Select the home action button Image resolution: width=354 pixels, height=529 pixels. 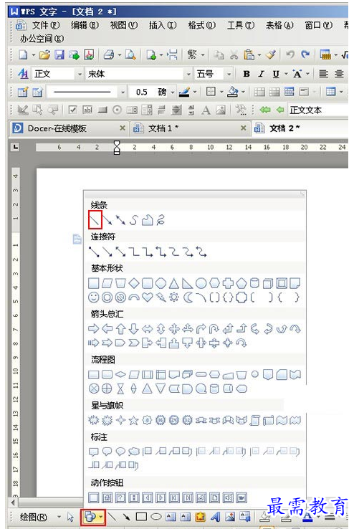coord(107,497)
